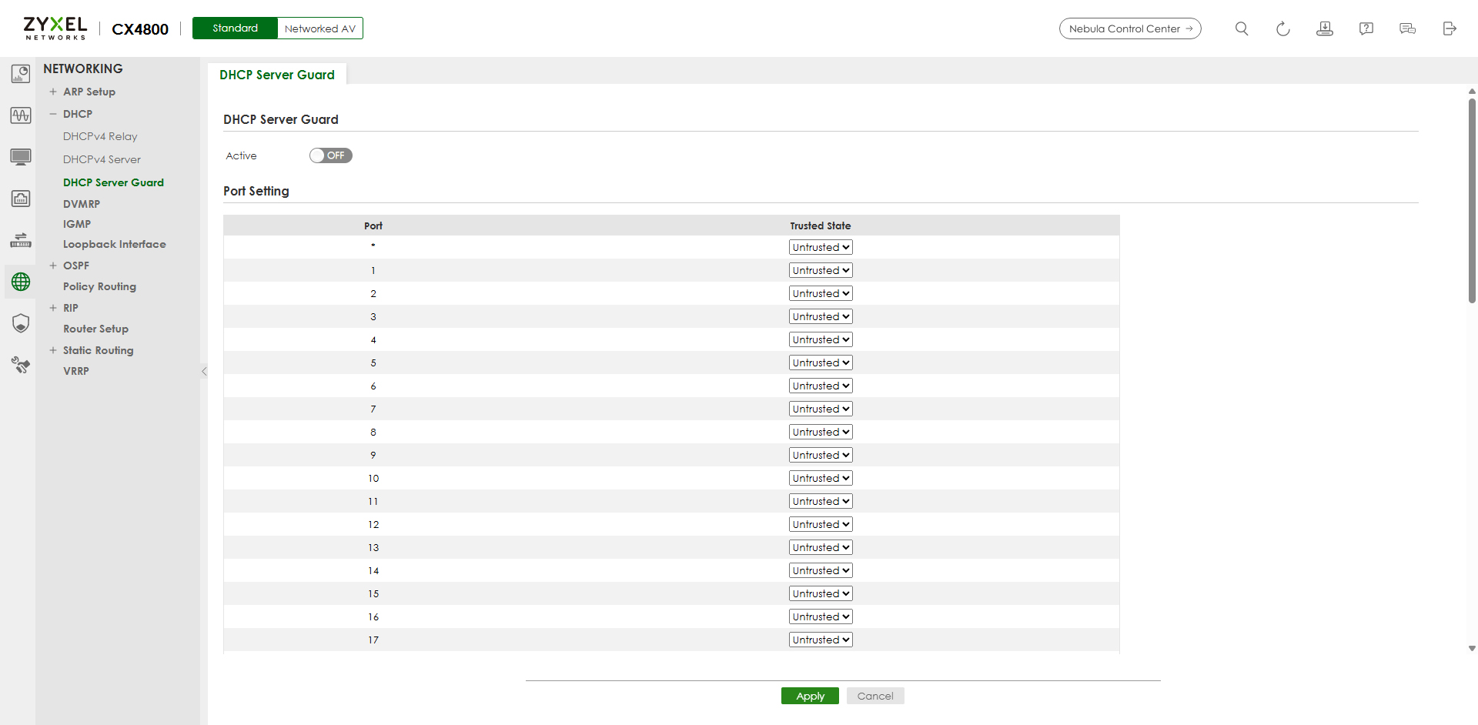This screenshot has height=725, width=1478.
Task: Click the logout icon
Action: pyautogui.click(x=1449, y=28)
